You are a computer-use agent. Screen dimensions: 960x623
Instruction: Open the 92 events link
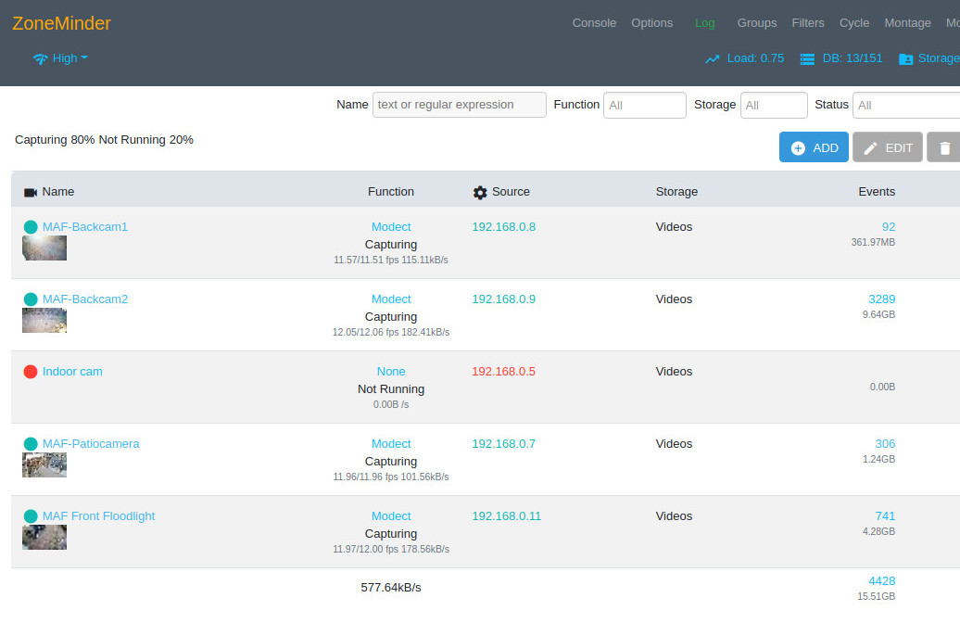[x=889, y=226]
